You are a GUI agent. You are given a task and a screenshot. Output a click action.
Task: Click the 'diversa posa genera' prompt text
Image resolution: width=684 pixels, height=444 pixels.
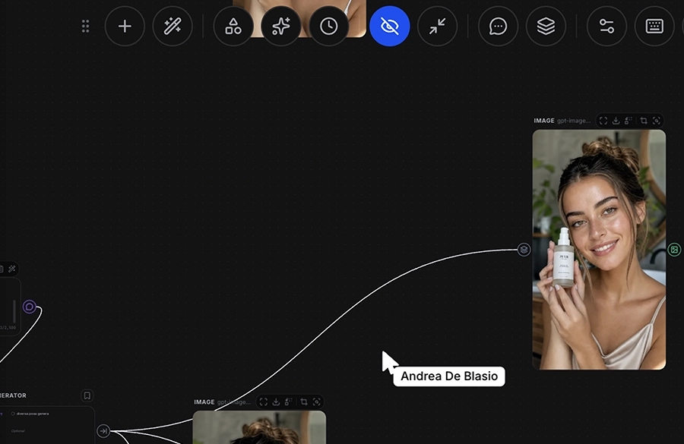[x=33, y=414]
